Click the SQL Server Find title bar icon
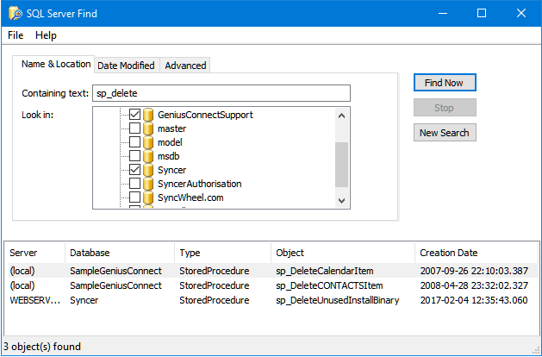 [16, 13]
